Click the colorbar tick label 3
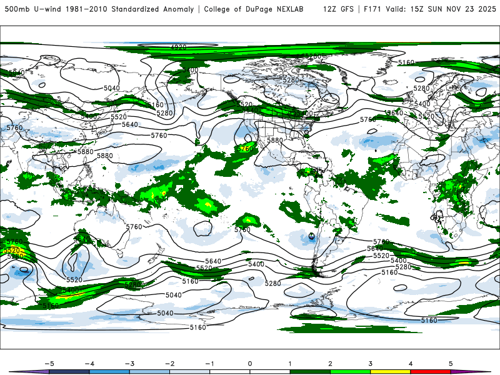 coord(370,364)
